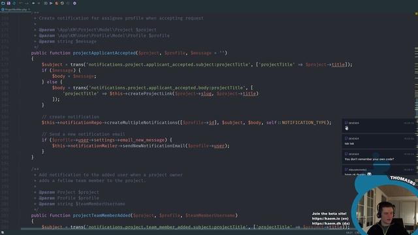Screen dimensions: 418x235
Task: Close the ProjectNotifier.php tab
Action: click(x=29, y=9)
